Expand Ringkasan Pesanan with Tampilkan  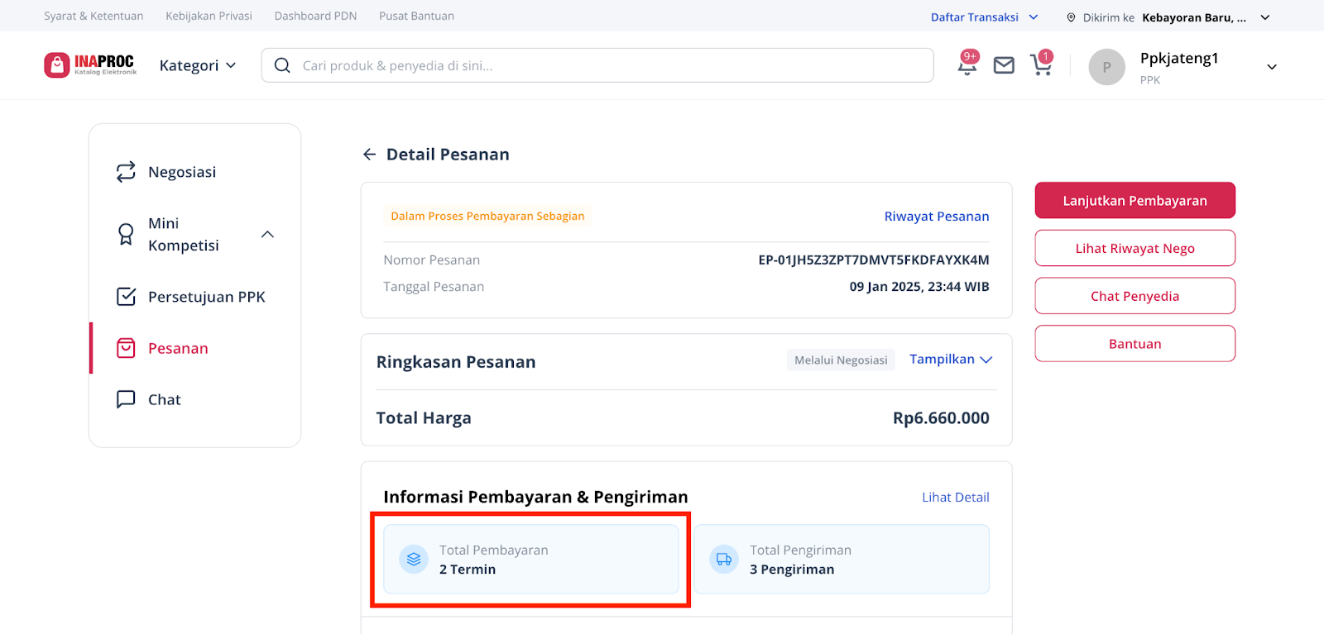coord(951,360)
